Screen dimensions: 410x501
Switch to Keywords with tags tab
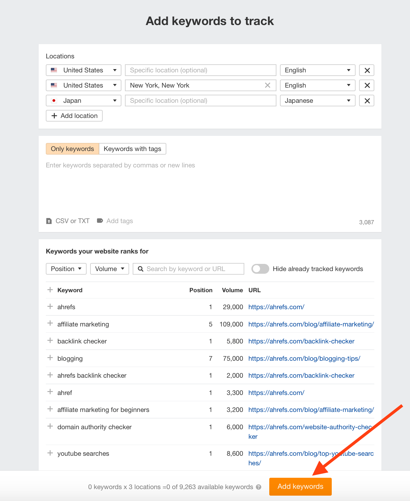click(x=132, y=149)
